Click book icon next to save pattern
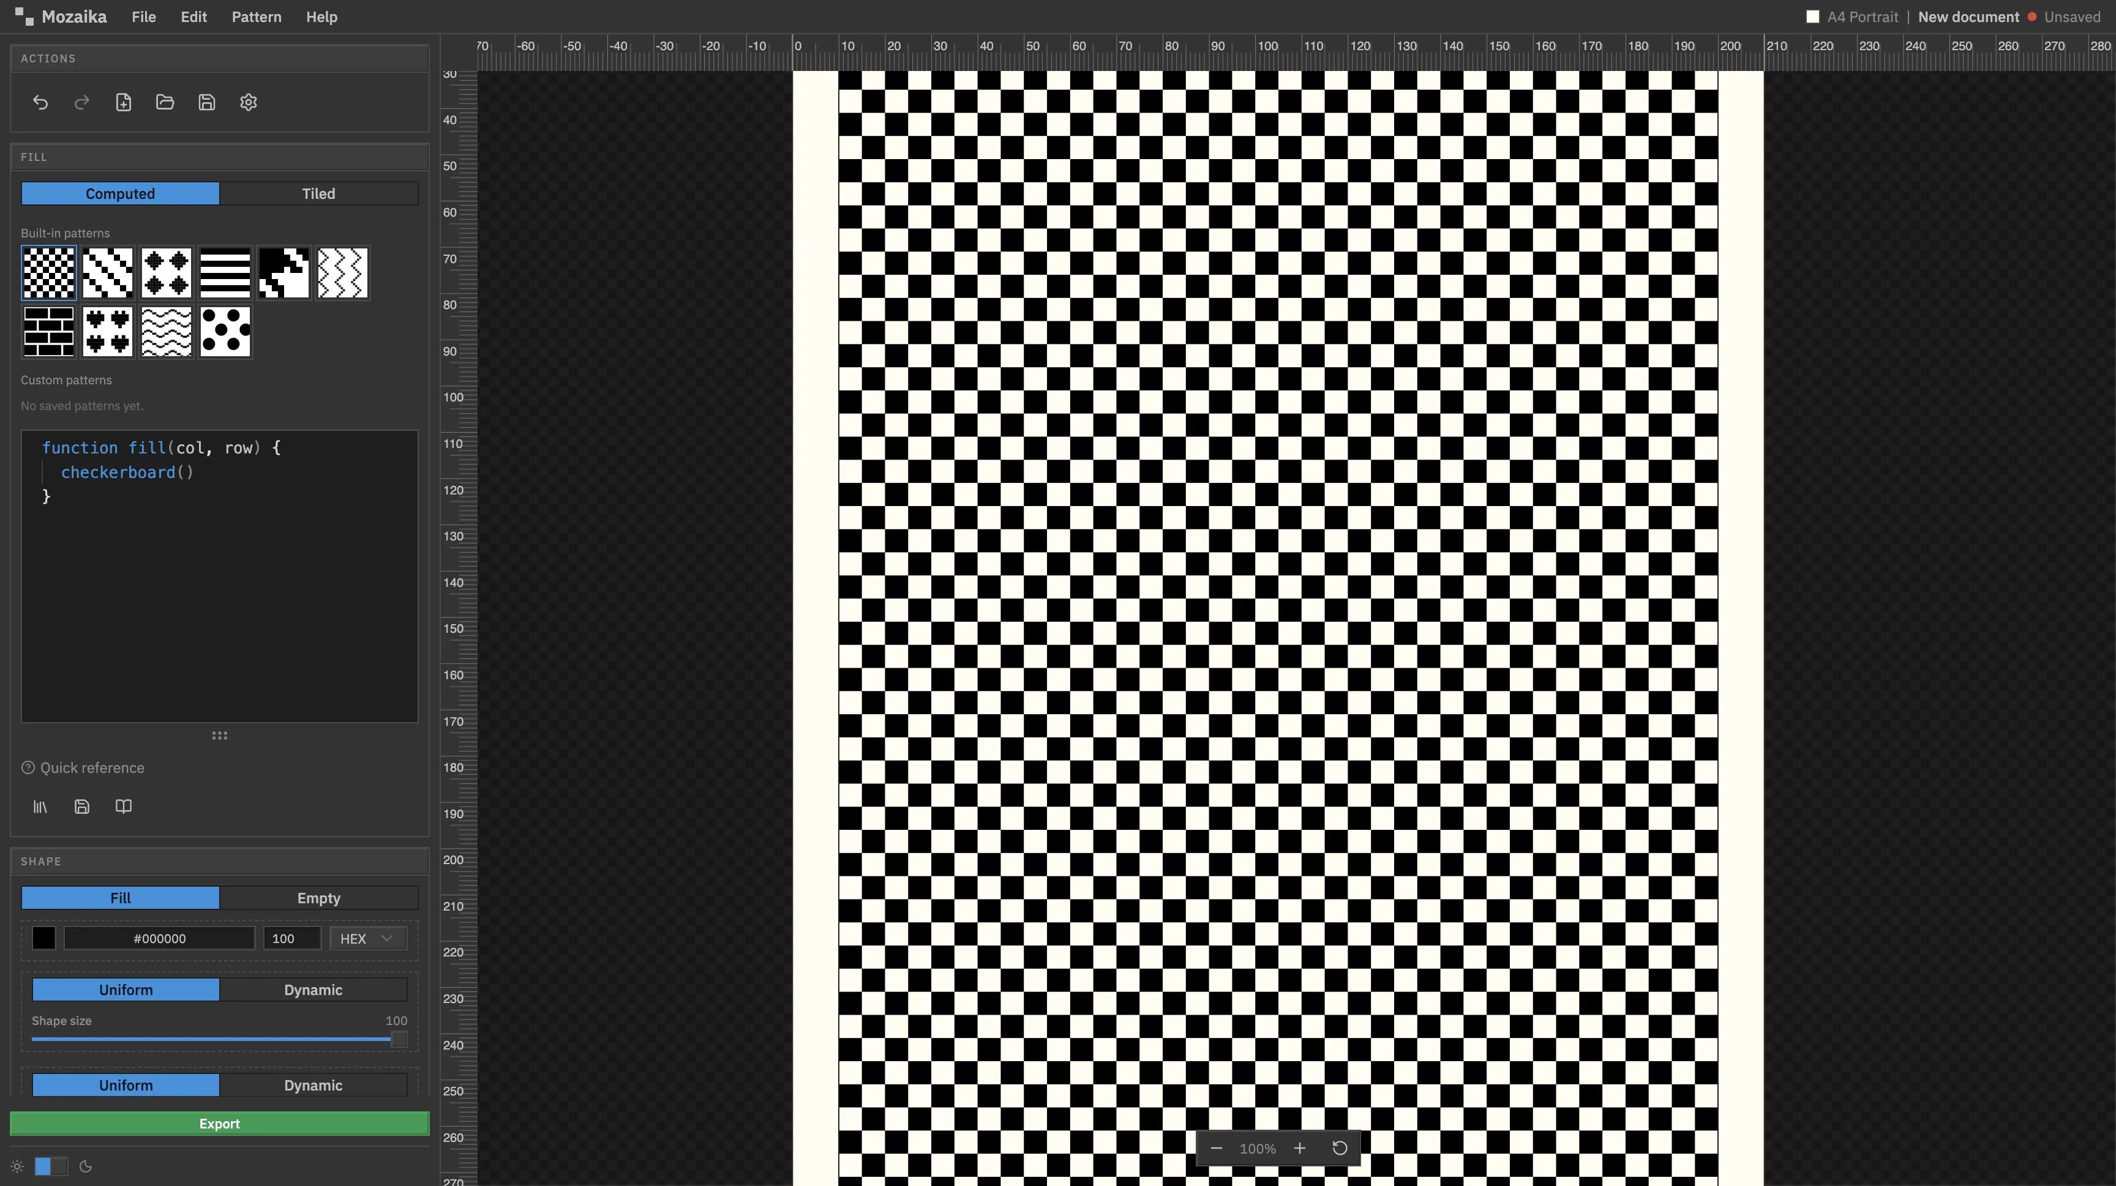Viewport: 2116px width, 1186px height. pos(123,807)
